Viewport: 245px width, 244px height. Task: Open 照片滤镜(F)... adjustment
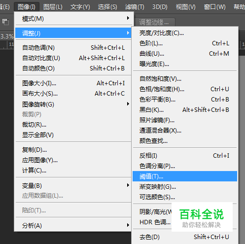(x=185, y=120)
